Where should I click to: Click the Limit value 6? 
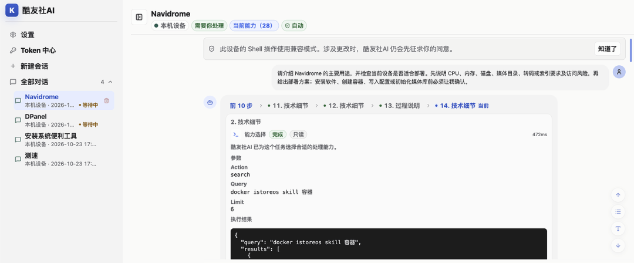click(232, 210)
